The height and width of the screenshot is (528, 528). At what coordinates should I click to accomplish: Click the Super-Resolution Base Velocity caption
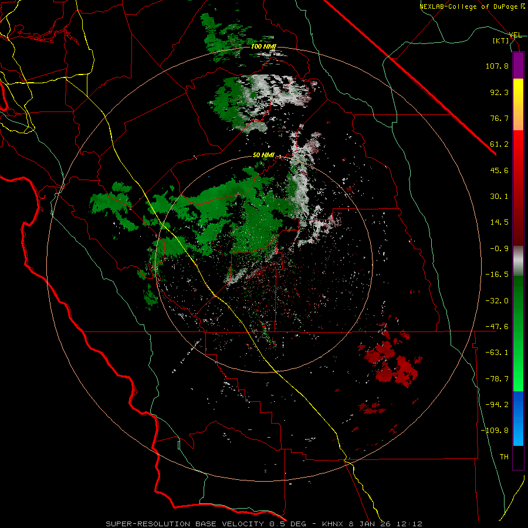pyautogui.click(x=264, y=524)
